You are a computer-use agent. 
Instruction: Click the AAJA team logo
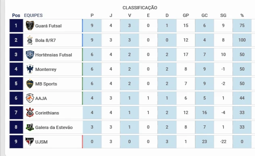tap(30, 98)
